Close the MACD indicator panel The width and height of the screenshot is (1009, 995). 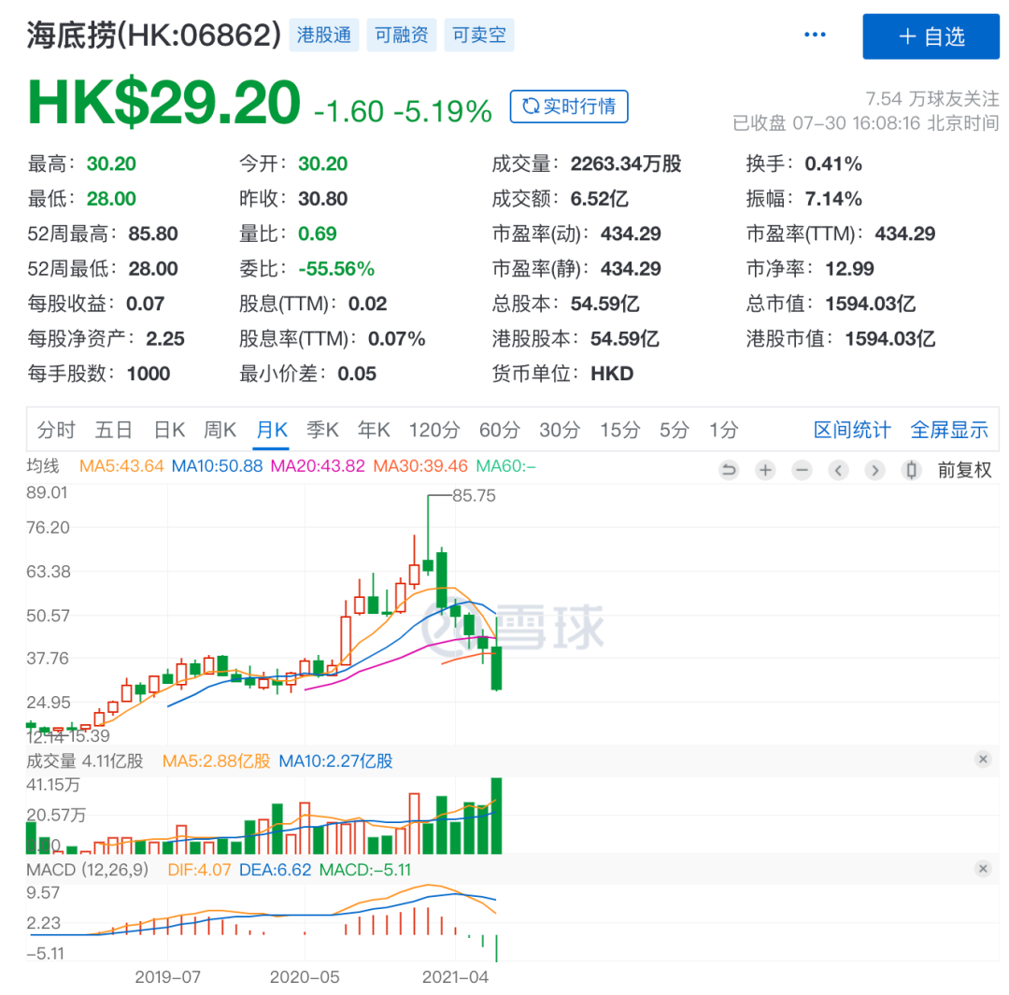(983, 869)
